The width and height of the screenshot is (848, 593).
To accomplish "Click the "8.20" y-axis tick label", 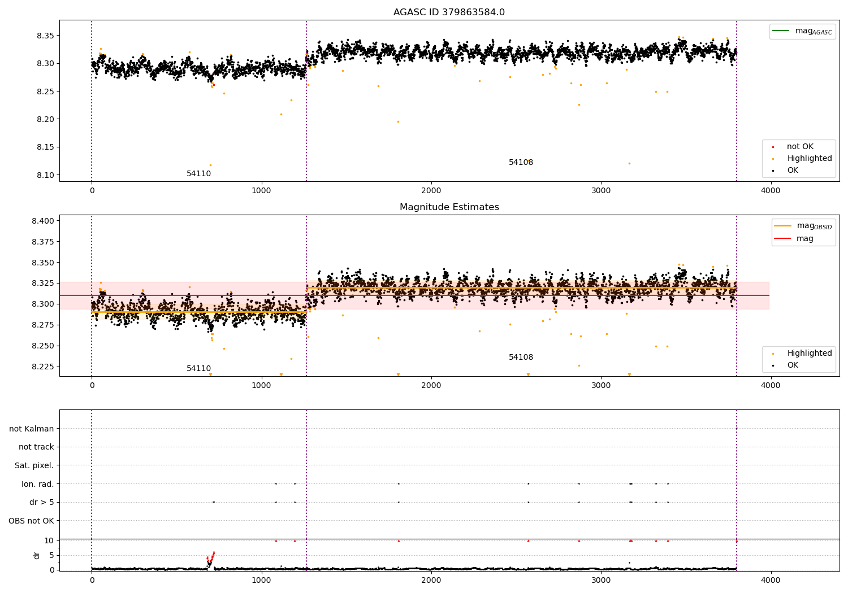I will click(x=45, y=119).
